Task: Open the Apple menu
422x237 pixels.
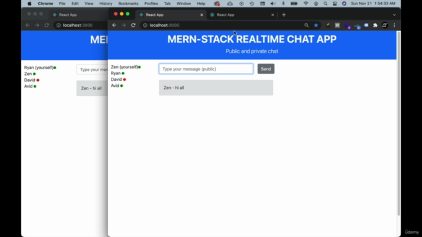Action: pos(29,3)
